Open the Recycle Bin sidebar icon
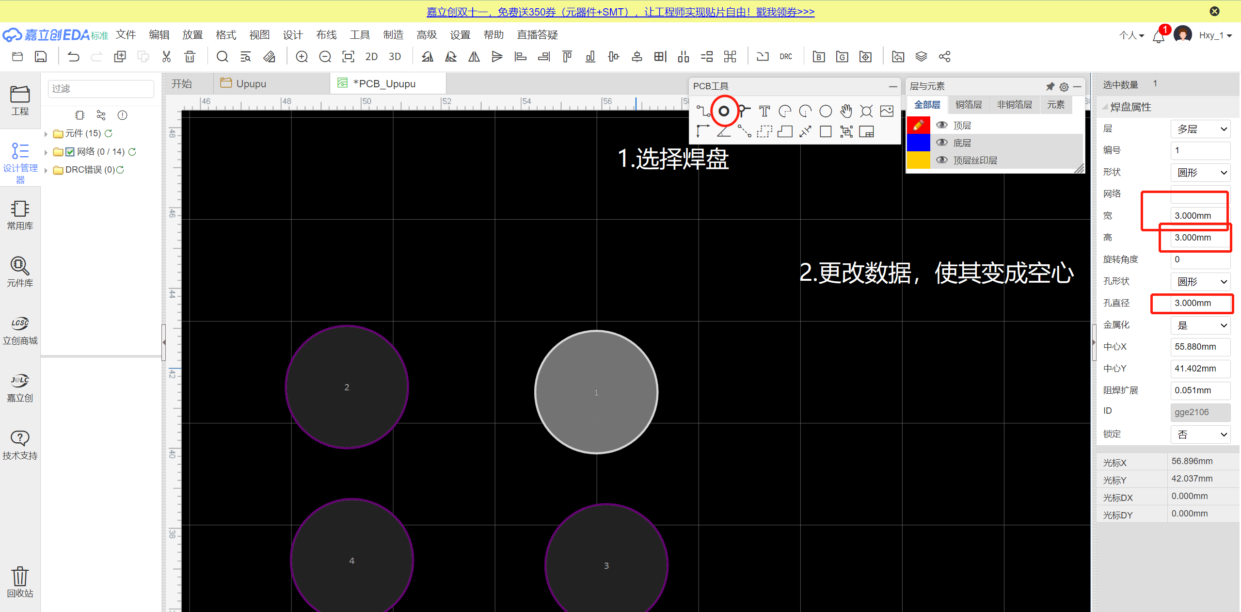Viewport: 1241px width, 612px height. (20, 581)
